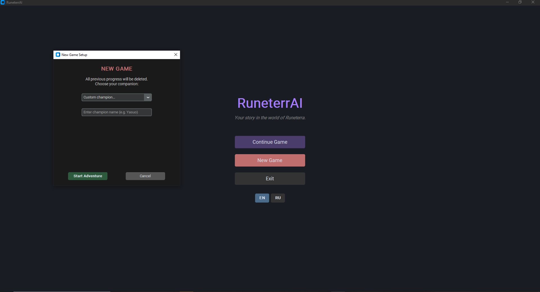This screenshot has width=540, height=292.
Task: Click the 'Your story in the world of Runeterra.' tagline
Action: tap(270, 118)
